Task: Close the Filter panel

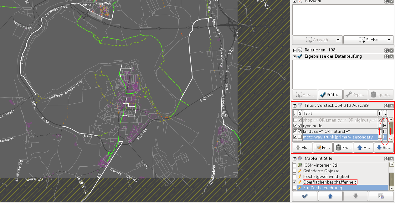Action: (392, 106)
